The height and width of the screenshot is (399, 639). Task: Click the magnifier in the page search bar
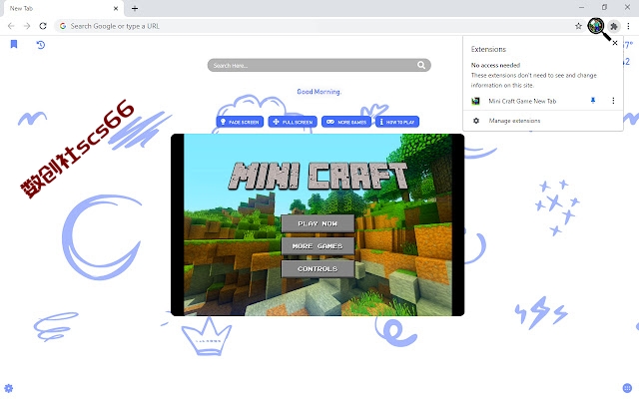(421, 65)
